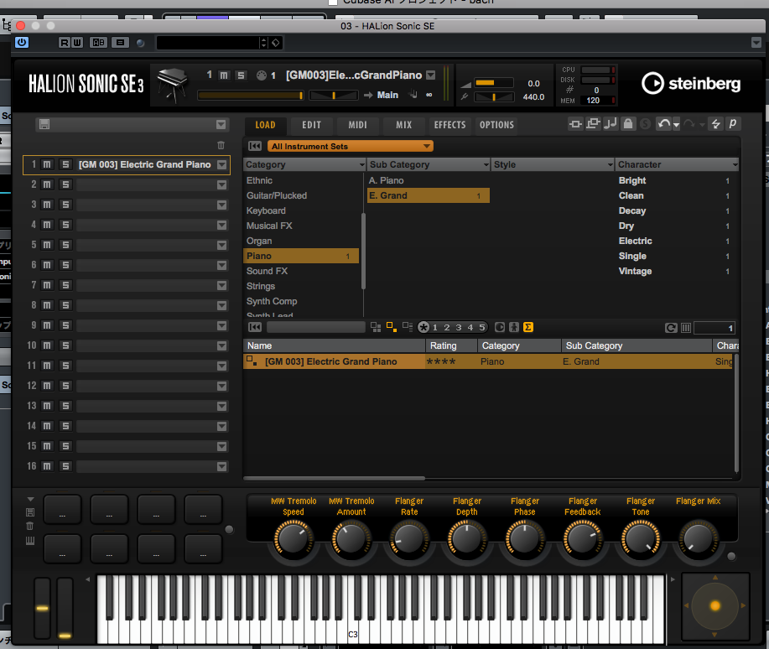Click the results refresh icon
Image resolution: width=769 pixels, height=649 pixels.
(671, 328)
